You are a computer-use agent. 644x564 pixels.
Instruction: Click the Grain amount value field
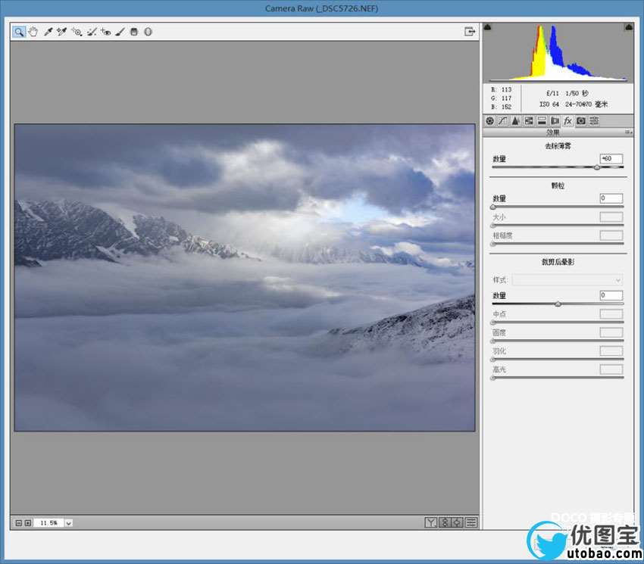[x=611, y=198]
